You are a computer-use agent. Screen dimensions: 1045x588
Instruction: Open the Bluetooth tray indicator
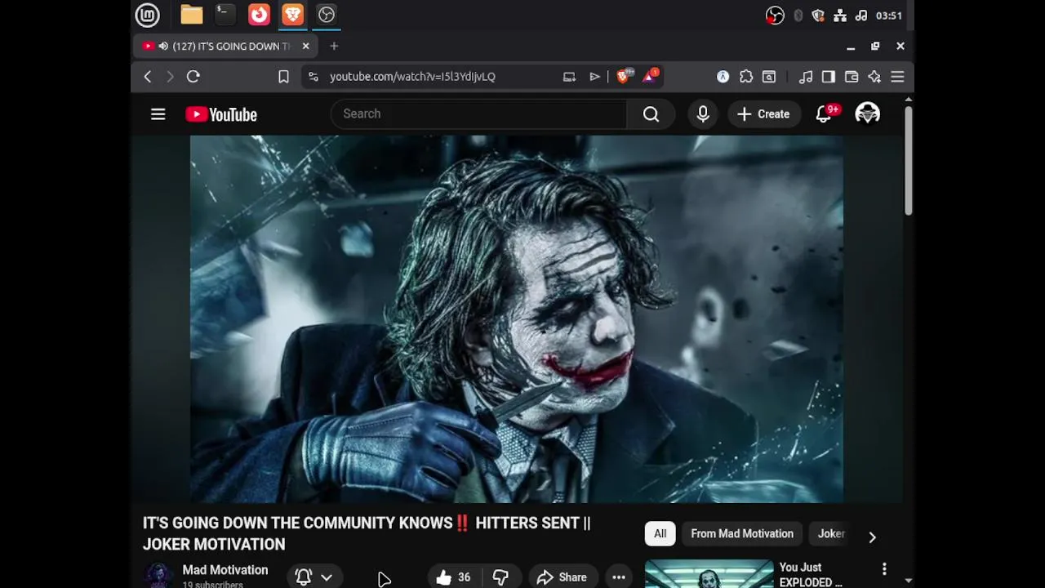(798, 16)
